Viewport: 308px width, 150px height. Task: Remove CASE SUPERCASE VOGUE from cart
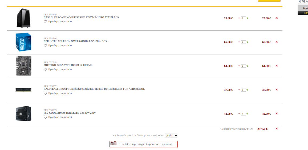tap(277, 18)
